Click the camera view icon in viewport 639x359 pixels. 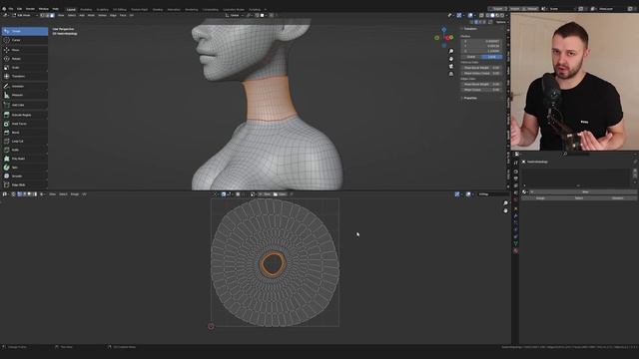[x=451, y=67]
